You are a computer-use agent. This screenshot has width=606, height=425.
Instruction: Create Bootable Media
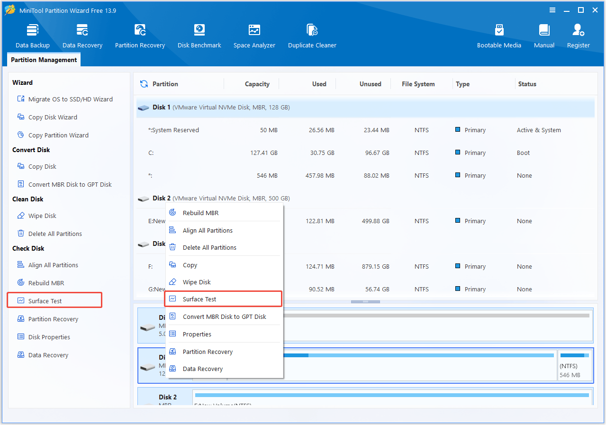[x=499, y=36]
